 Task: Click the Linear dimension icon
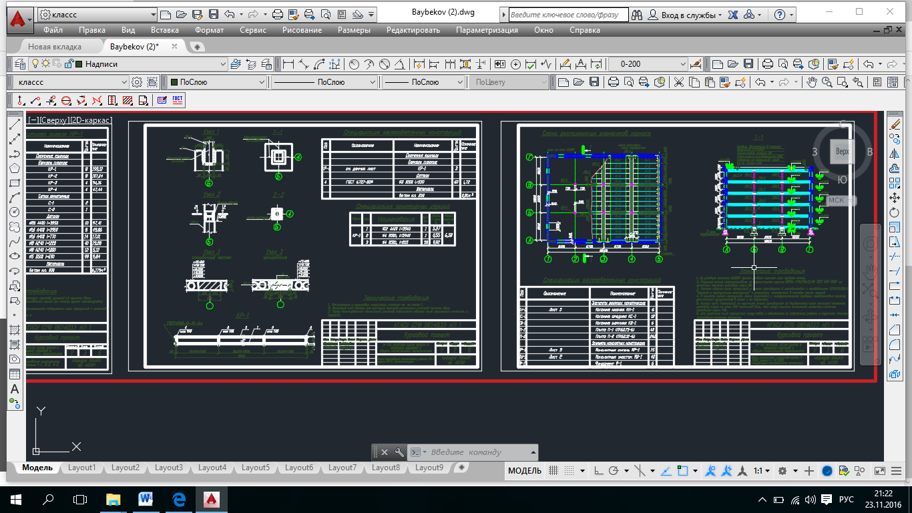point(288,64)
